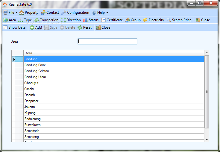Click the Area column header
Viewport: 220px width, 152px height.
click(114, 53)
